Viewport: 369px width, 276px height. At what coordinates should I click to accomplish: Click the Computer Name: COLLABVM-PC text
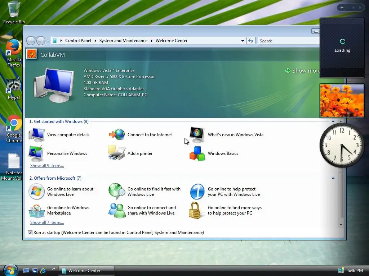pos(115,95)
